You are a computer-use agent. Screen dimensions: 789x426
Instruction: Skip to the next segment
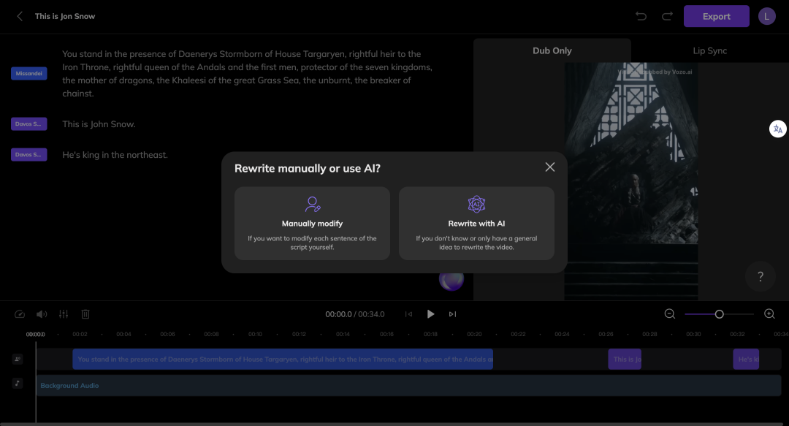click(452, 314)
